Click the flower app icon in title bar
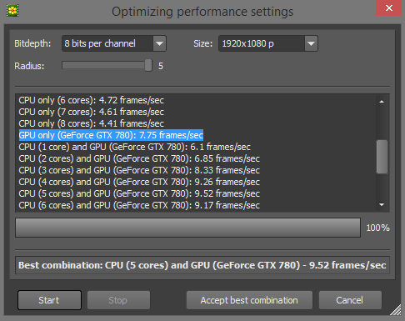 point(12,11)
